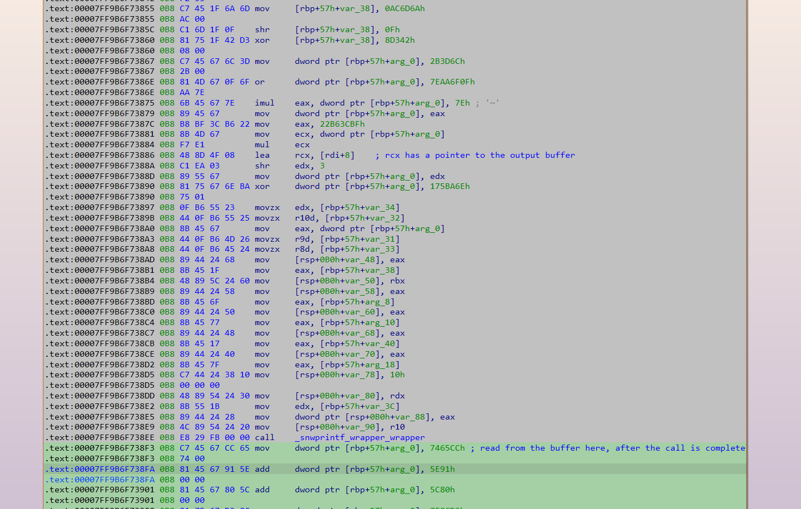801x509 pixels.
Task: Select the constant 7EAA6F0Fh
Action: click(x=452, y=82)
